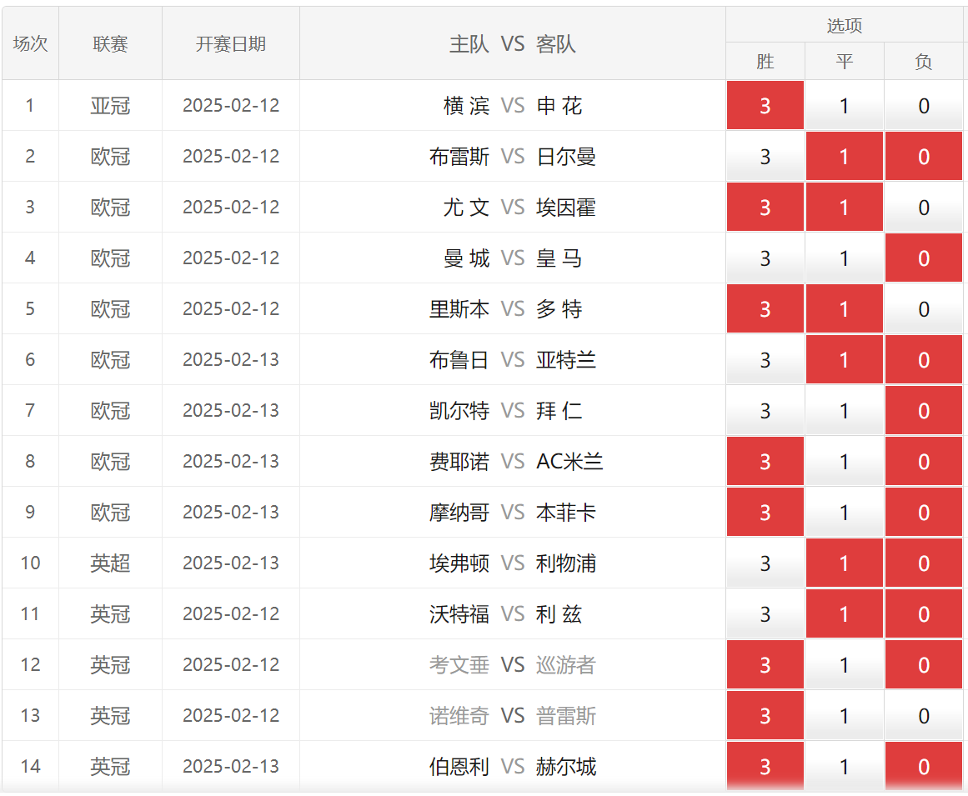Deselect win option 3 for 里斯本 VS 多特
This screenshot has height=796, width=968.
tap(765, 308)
